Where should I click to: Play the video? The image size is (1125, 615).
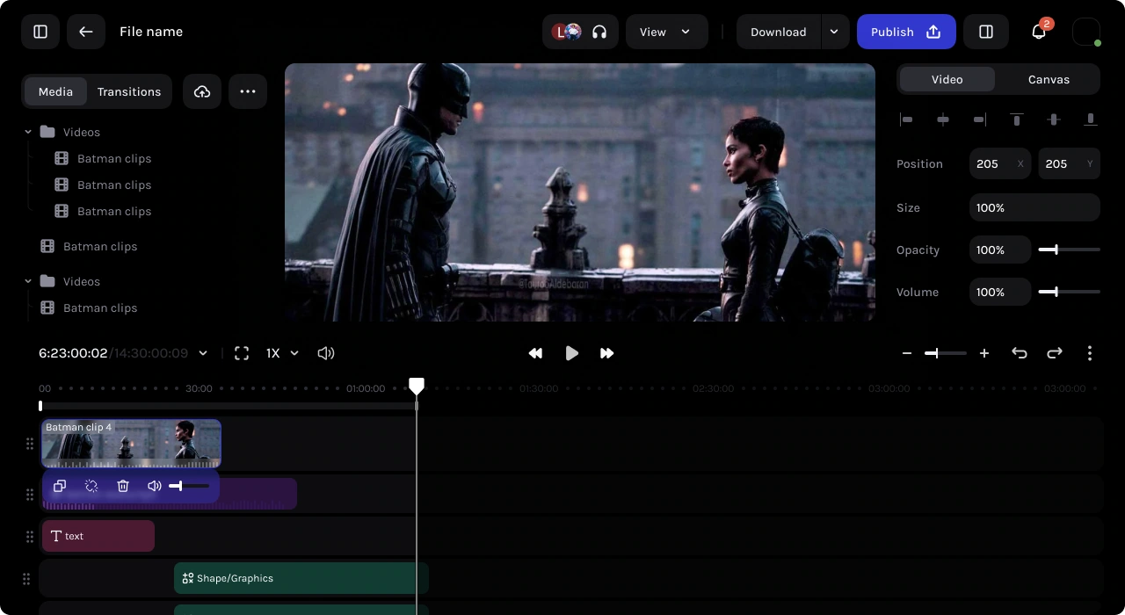pos(571,353)
